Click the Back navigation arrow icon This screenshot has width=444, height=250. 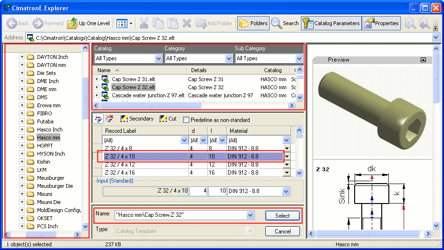point(11,23)
